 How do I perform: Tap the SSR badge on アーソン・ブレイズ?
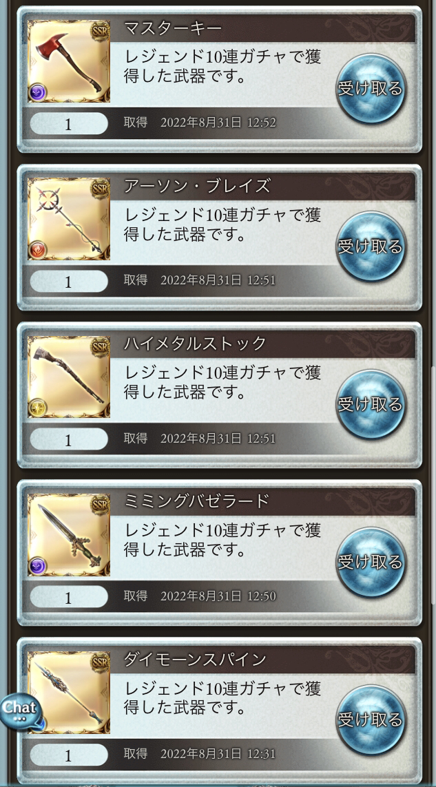click(101, 189)
